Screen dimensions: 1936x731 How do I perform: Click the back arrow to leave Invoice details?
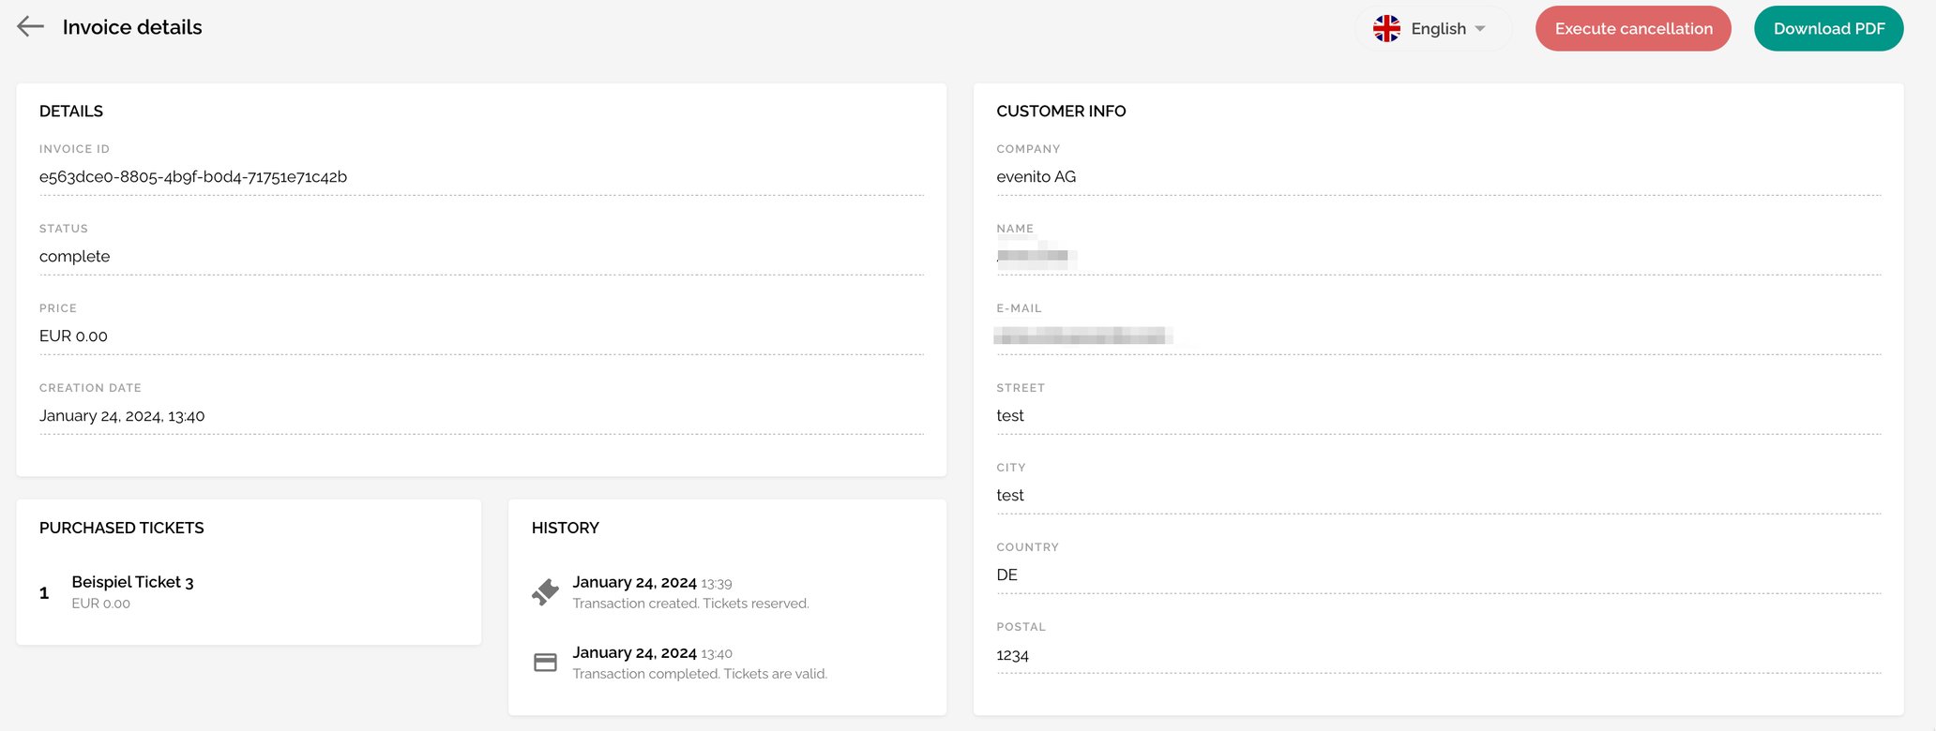click(29, 26)
